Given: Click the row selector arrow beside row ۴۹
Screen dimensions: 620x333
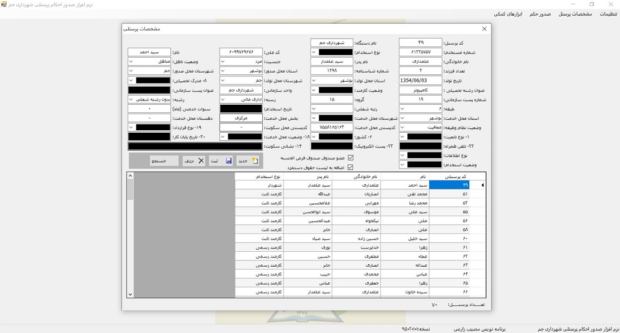Looking at the screenshot, I should pos(483,185).
